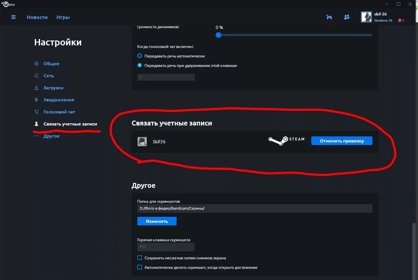Viewport: 418px width, 280px height.
Task: Click the phone icon beside Голосовой чат
Action: (36, 112)
